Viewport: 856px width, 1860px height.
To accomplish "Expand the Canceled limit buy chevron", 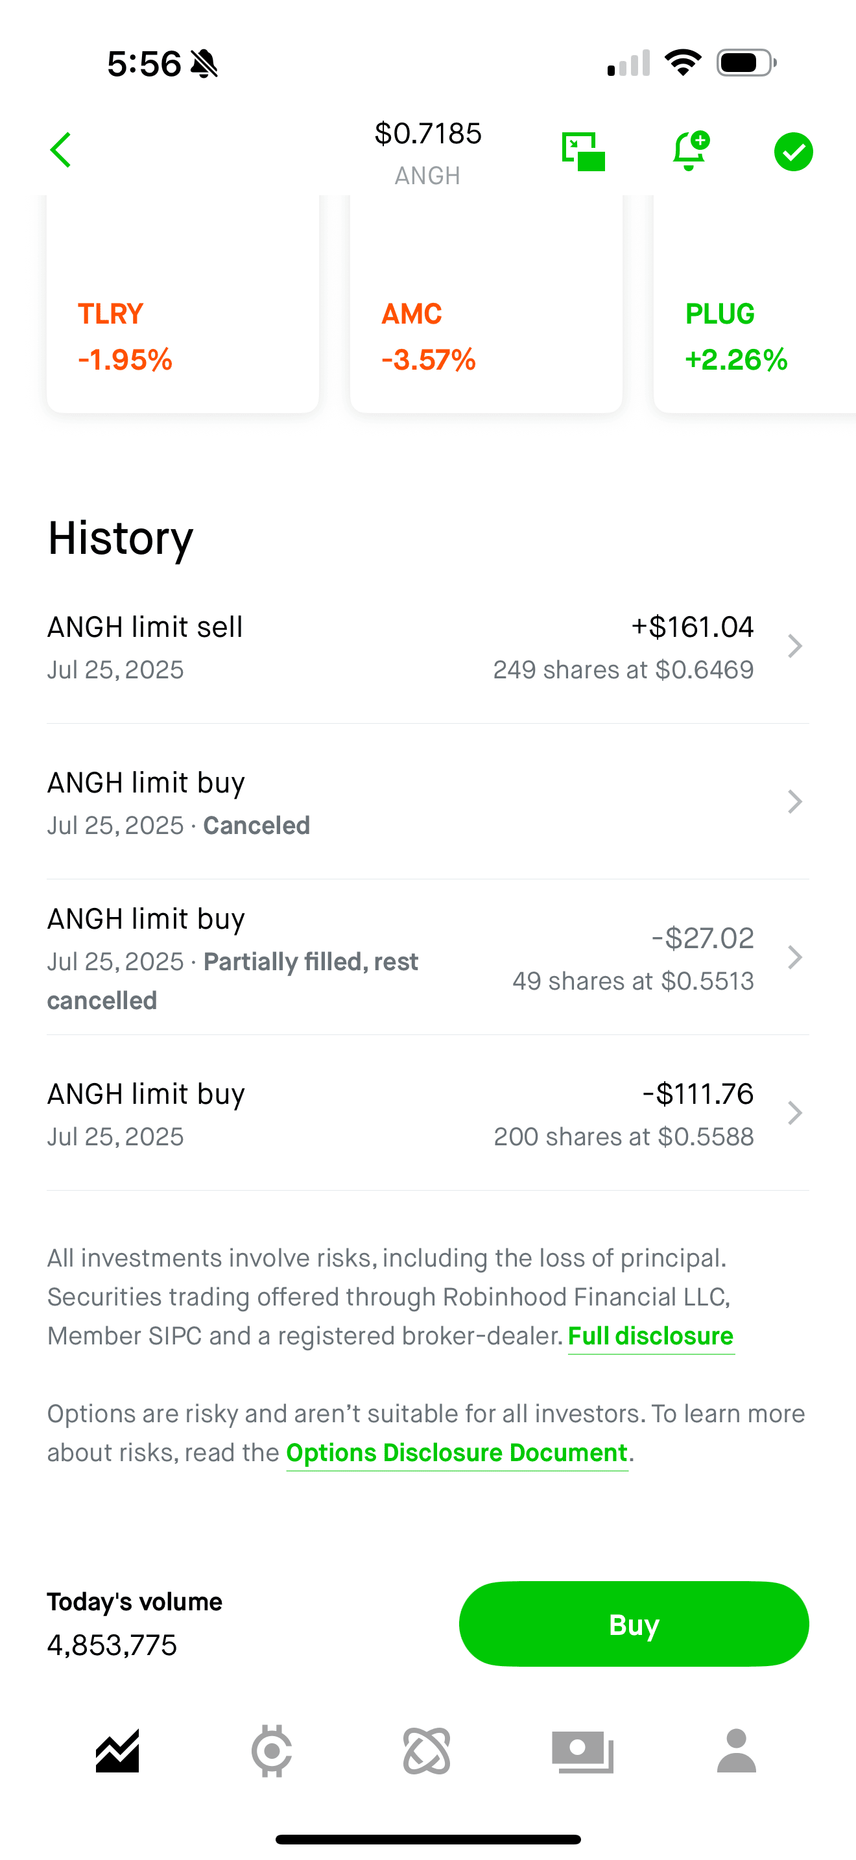I will [794, 802].
